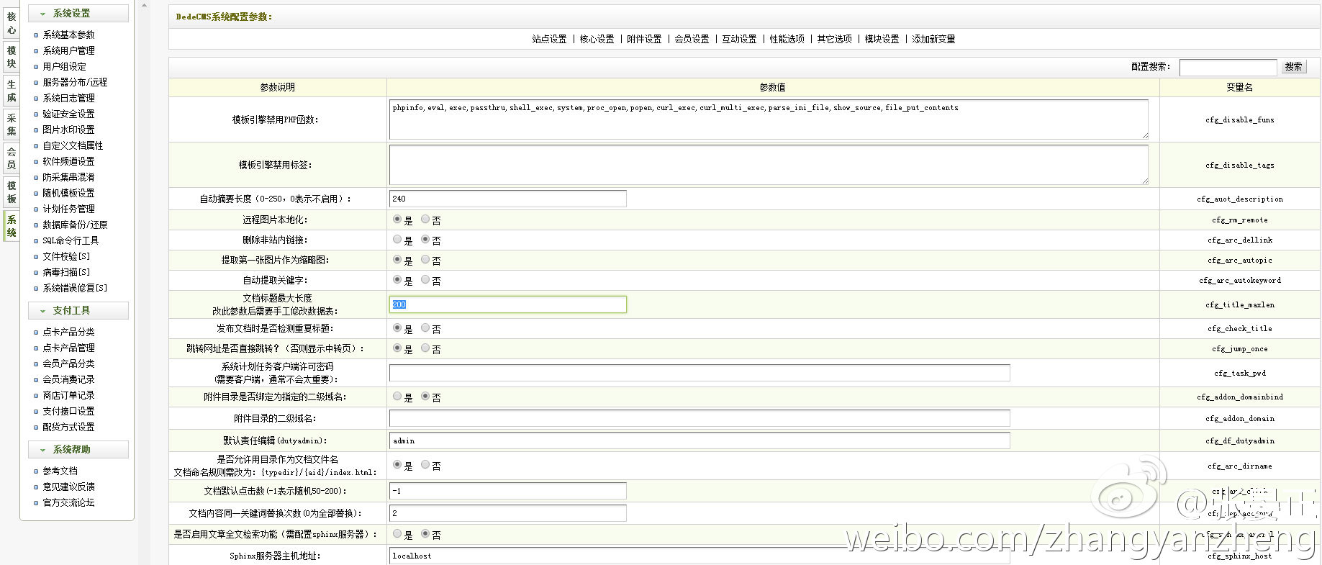Open 验证安全设置 entry

pos(68,114)
